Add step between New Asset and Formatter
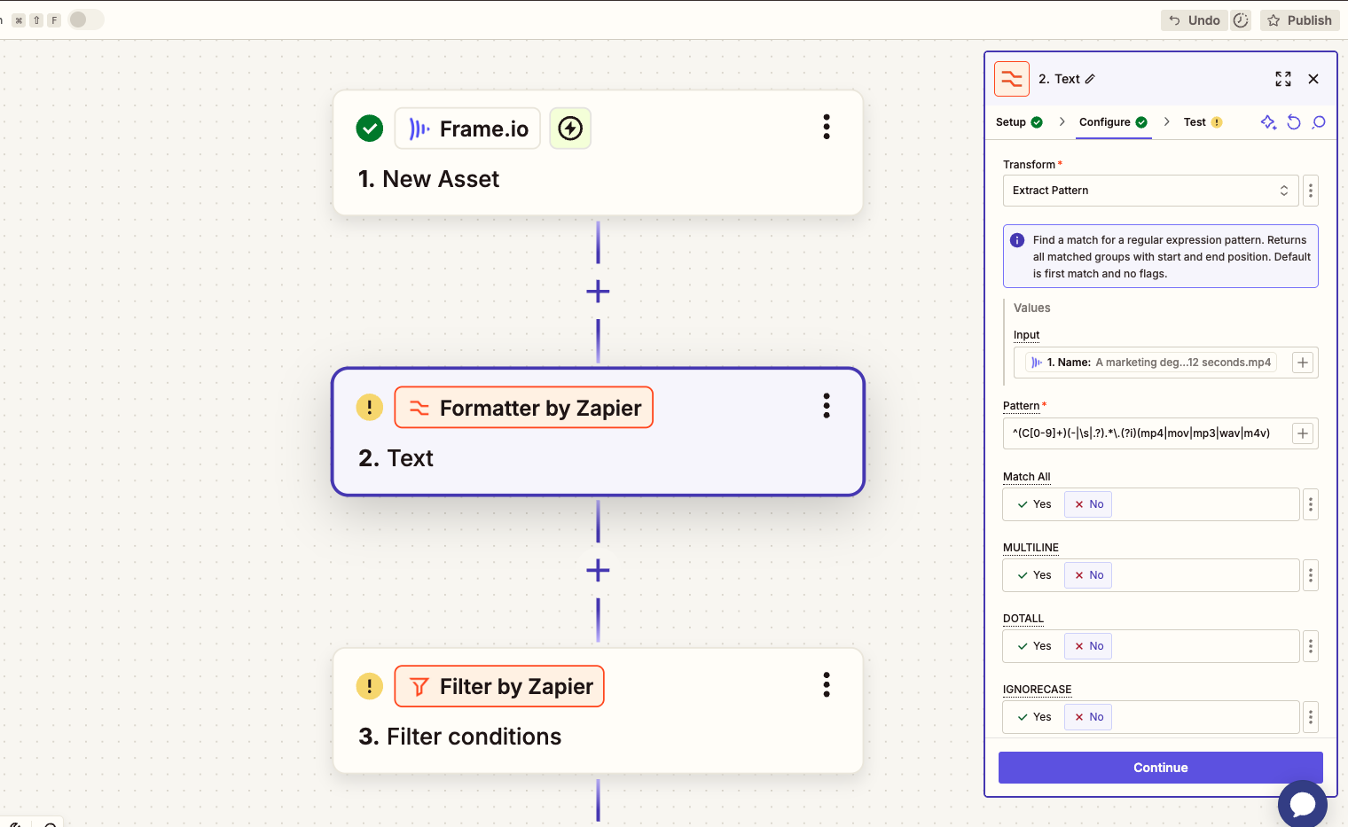Image resolution: width=1348 pixels, height=827 pixels. (599, 292)
